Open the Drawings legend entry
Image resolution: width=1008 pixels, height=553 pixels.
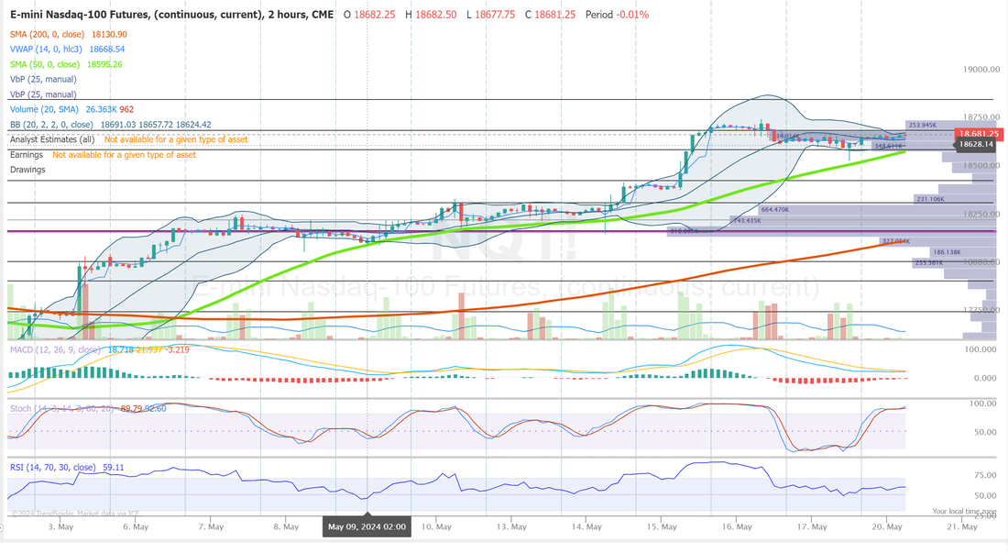pos(27,170)
